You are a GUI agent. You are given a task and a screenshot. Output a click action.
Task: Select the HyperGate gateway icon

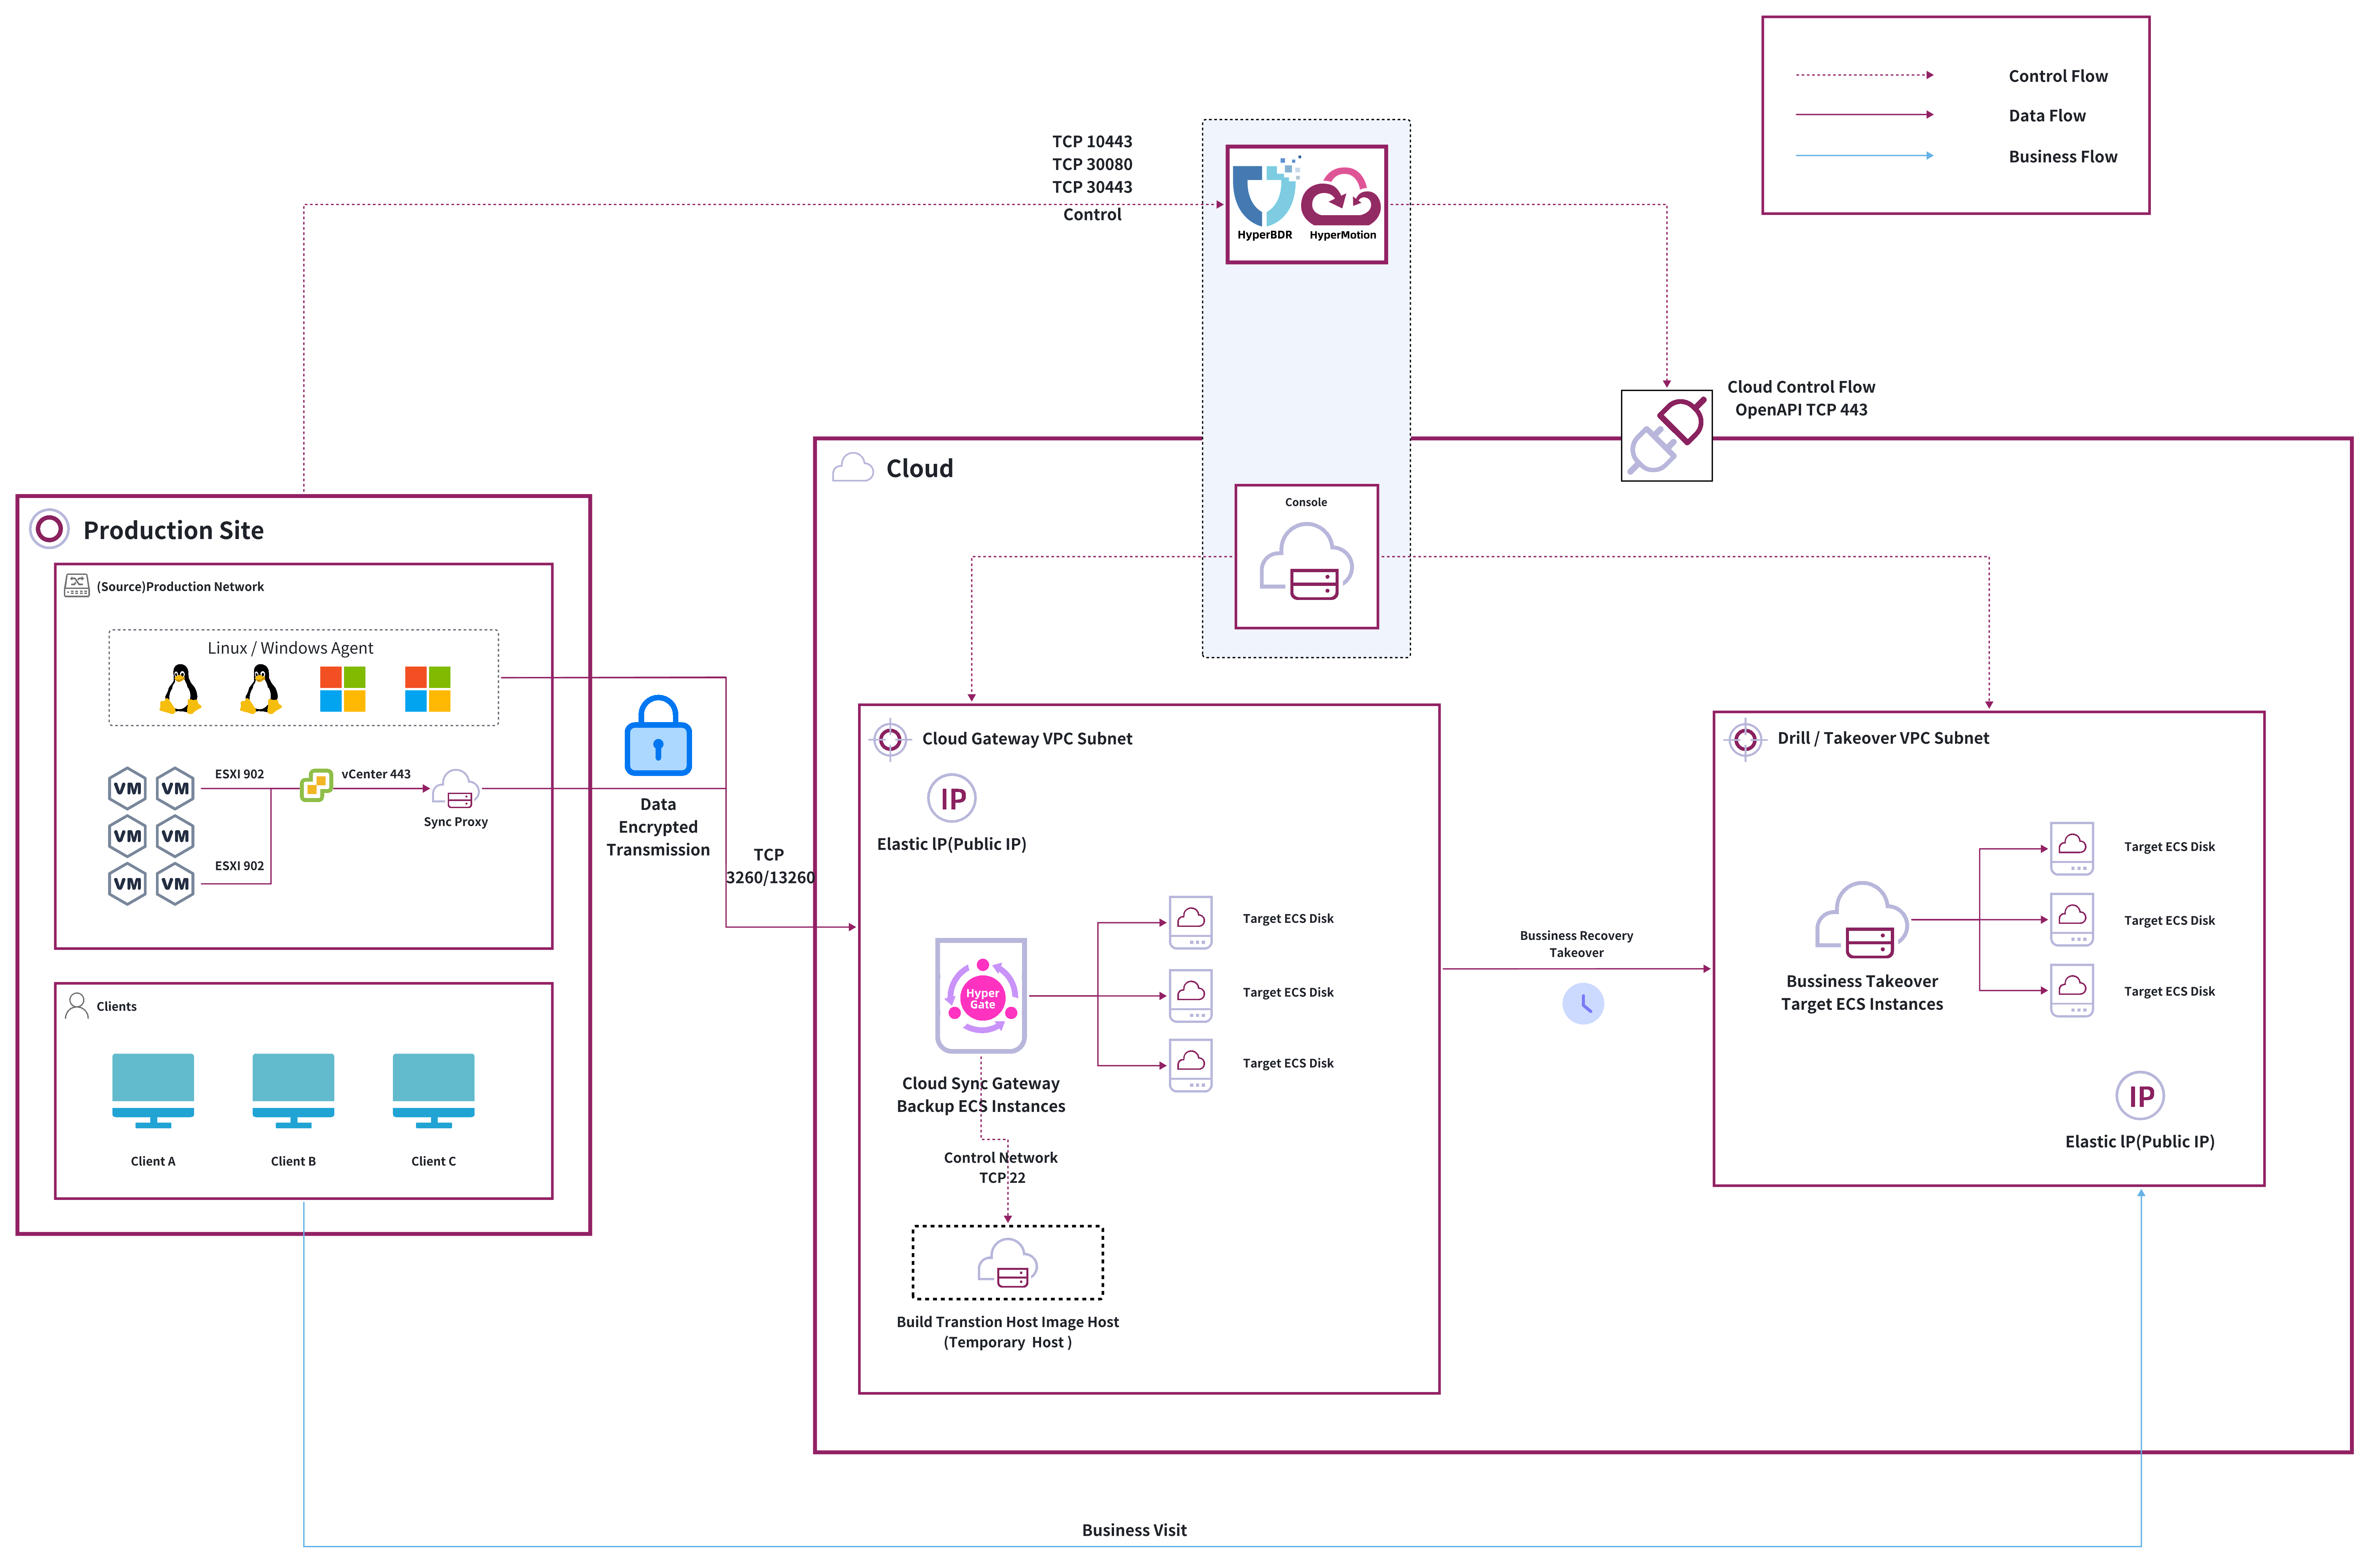(981, 996)
